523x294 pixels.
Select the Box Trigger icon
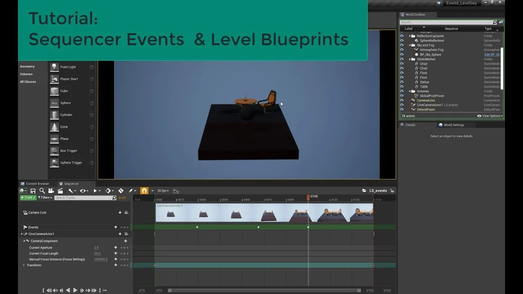pos(54,151)
